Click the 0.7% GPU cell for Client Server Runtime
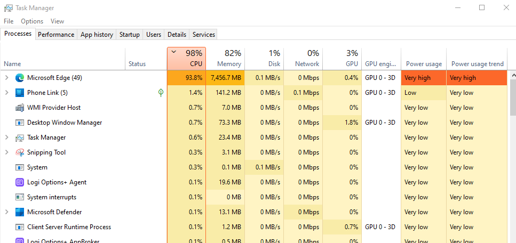The width and height of the screenshot is (516, 243). pos(342,227)
